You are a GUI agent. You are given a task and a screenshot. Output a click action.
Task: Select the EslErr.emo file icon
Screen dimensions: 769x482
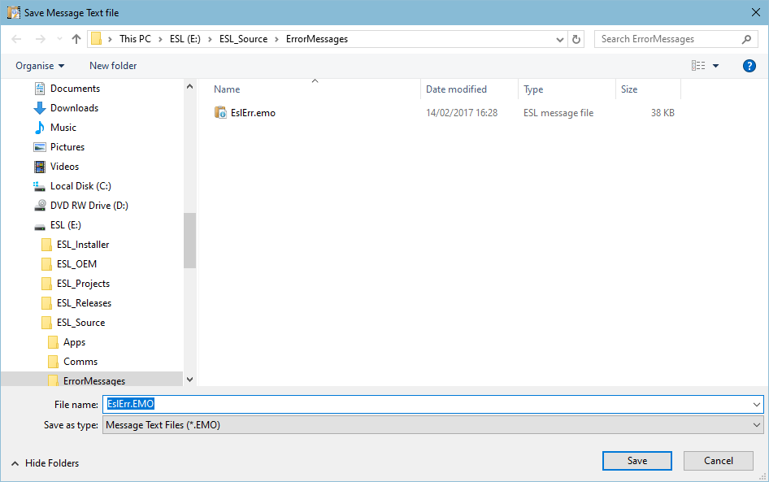[220, 113]
